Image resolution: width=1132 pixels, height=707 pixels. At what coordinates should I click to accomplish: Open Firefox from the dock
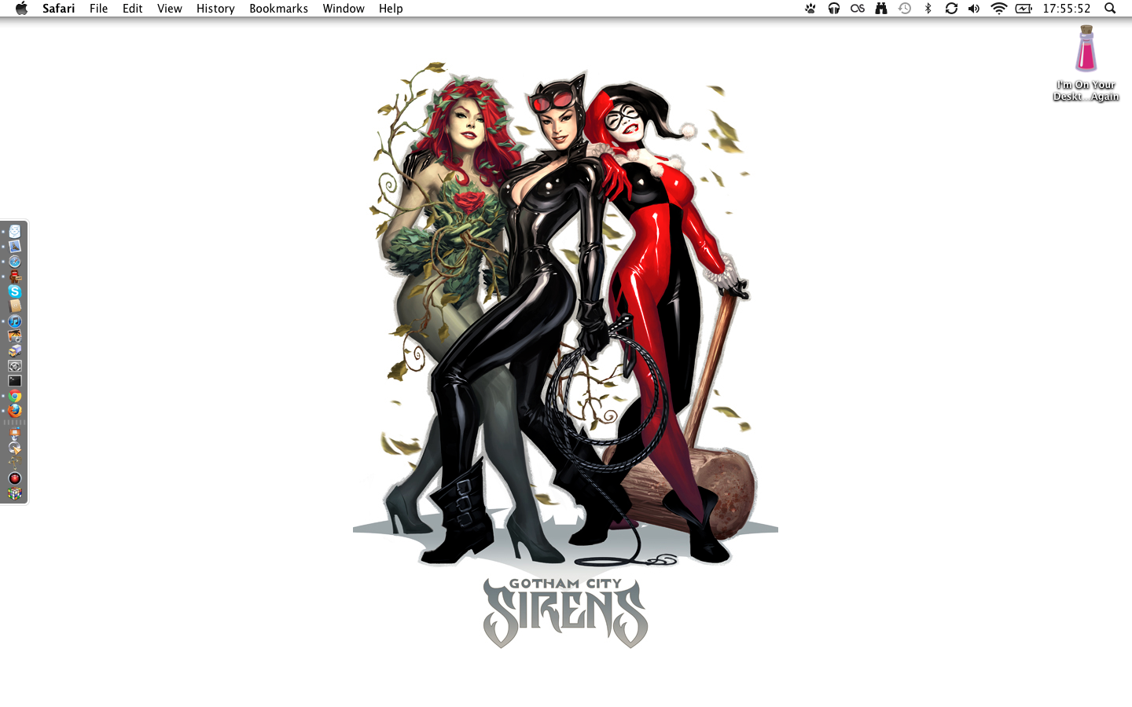tap(14, 411)
